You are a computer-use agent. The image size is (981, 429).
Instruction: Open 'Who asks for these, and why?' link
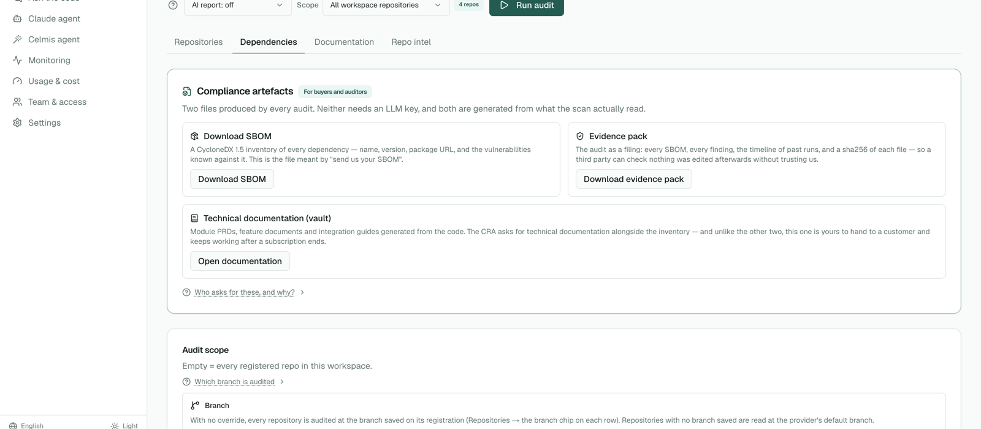point(245,292)
